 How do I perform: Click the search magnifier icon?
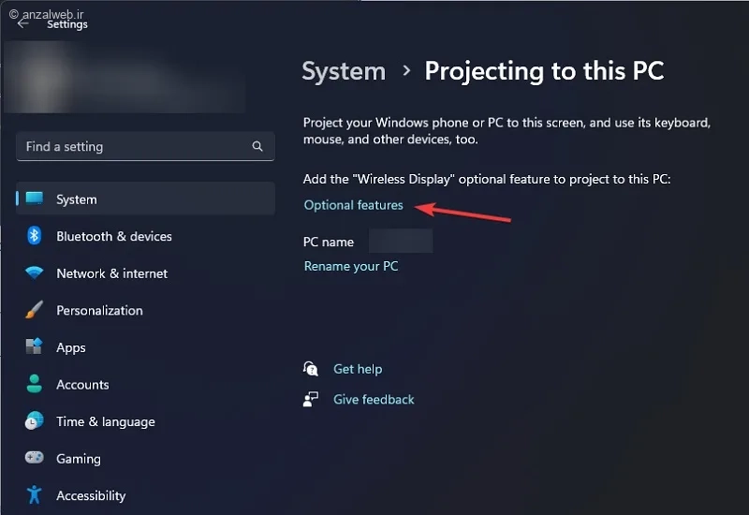pos(257,146)
